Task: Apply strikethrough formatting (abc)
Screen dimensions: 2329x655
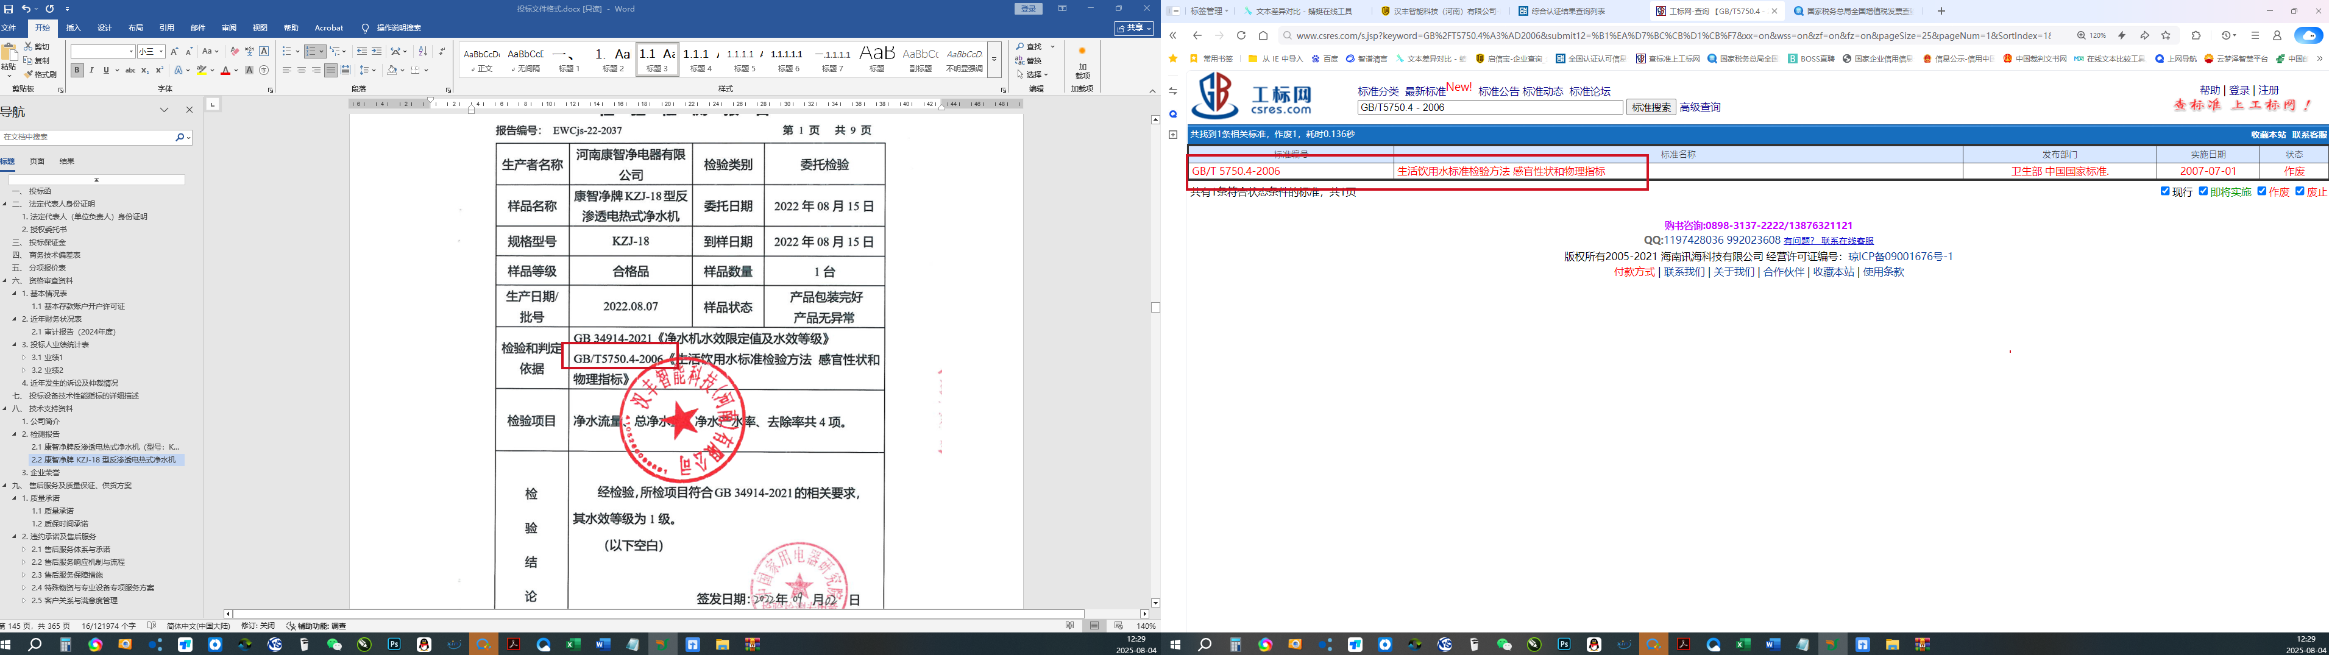Action: point(131,71)
